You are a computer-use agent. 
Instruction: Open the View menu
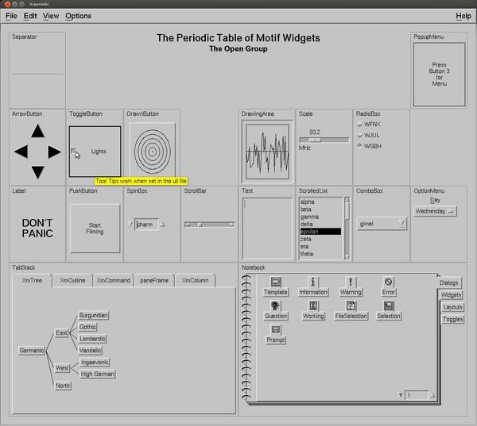click(x=51, y=16)
